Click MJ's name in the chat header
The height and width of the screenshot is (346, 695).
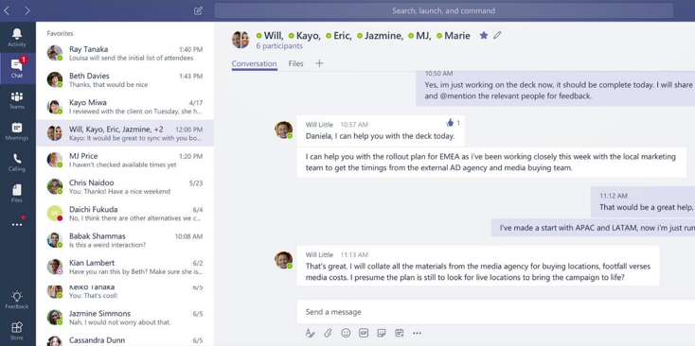point(423,36)
